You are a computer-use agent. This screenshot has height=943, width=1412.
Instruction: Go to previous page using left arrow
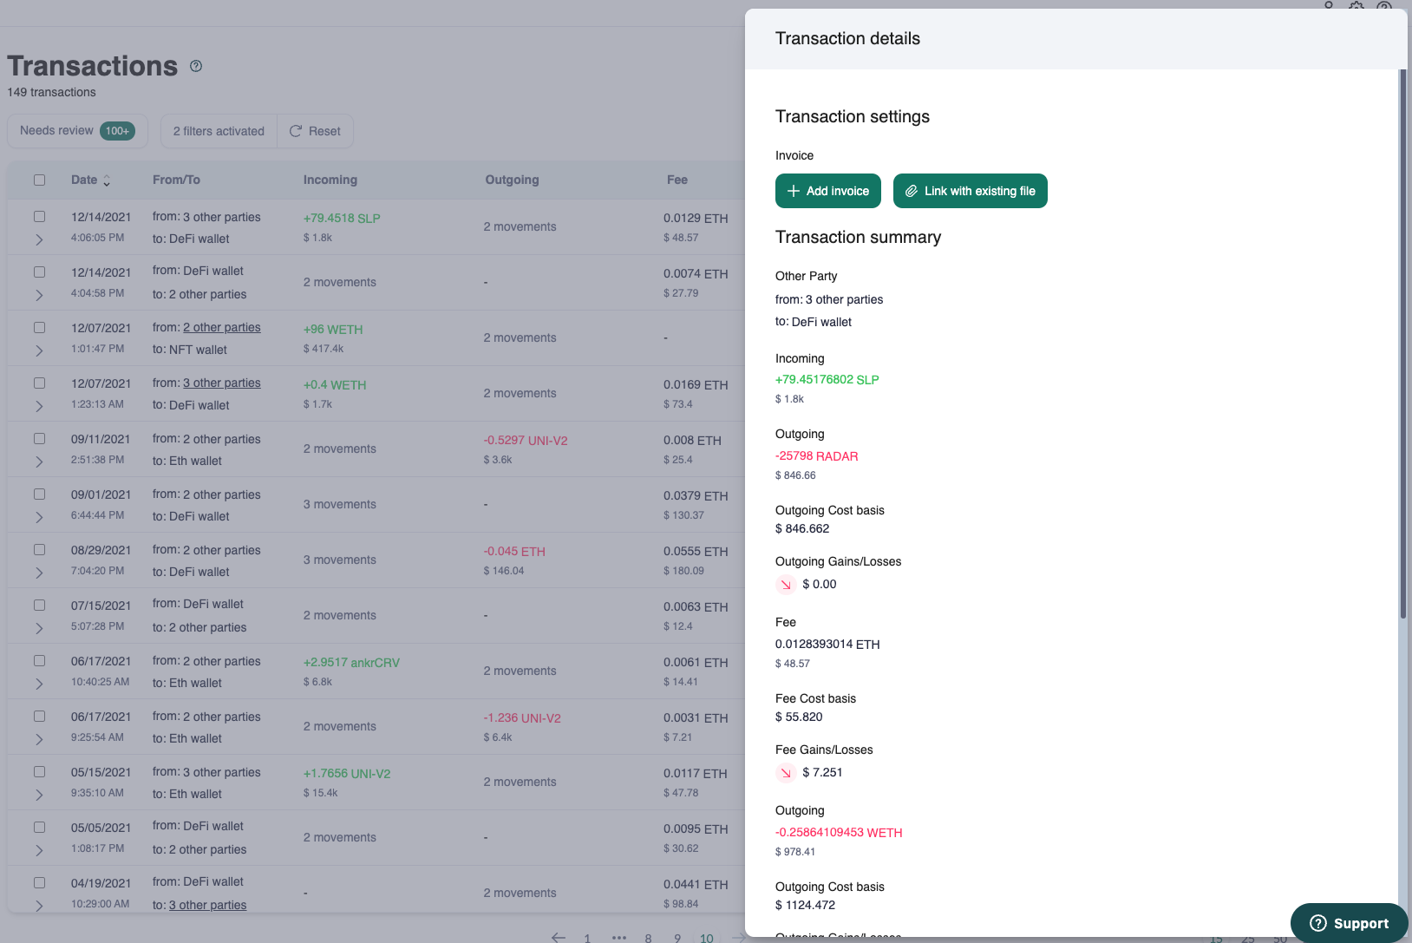pyautogui.click(x=559, y=937)
